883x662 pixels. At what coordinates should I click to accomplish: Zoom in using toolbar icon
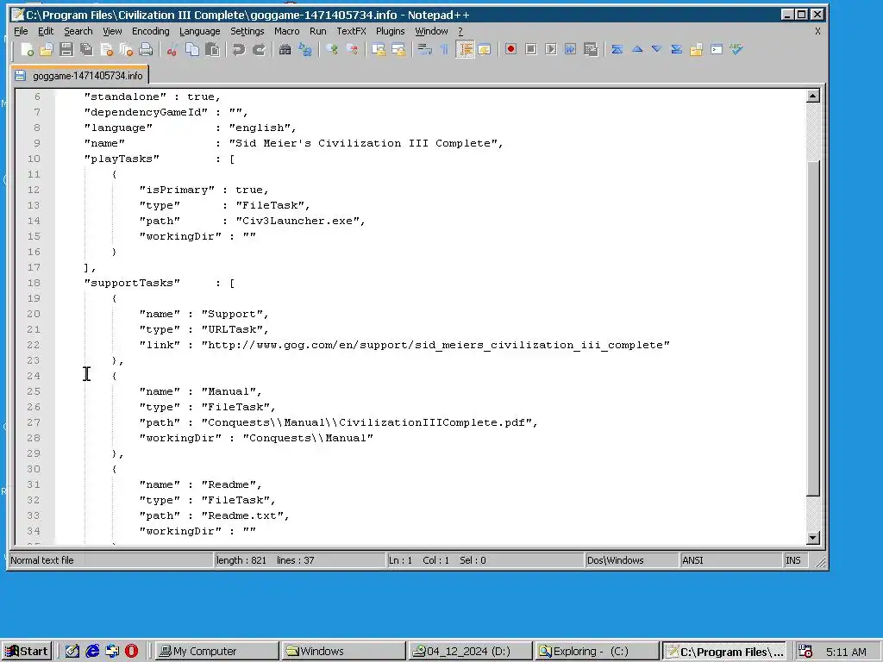point(332,49)
